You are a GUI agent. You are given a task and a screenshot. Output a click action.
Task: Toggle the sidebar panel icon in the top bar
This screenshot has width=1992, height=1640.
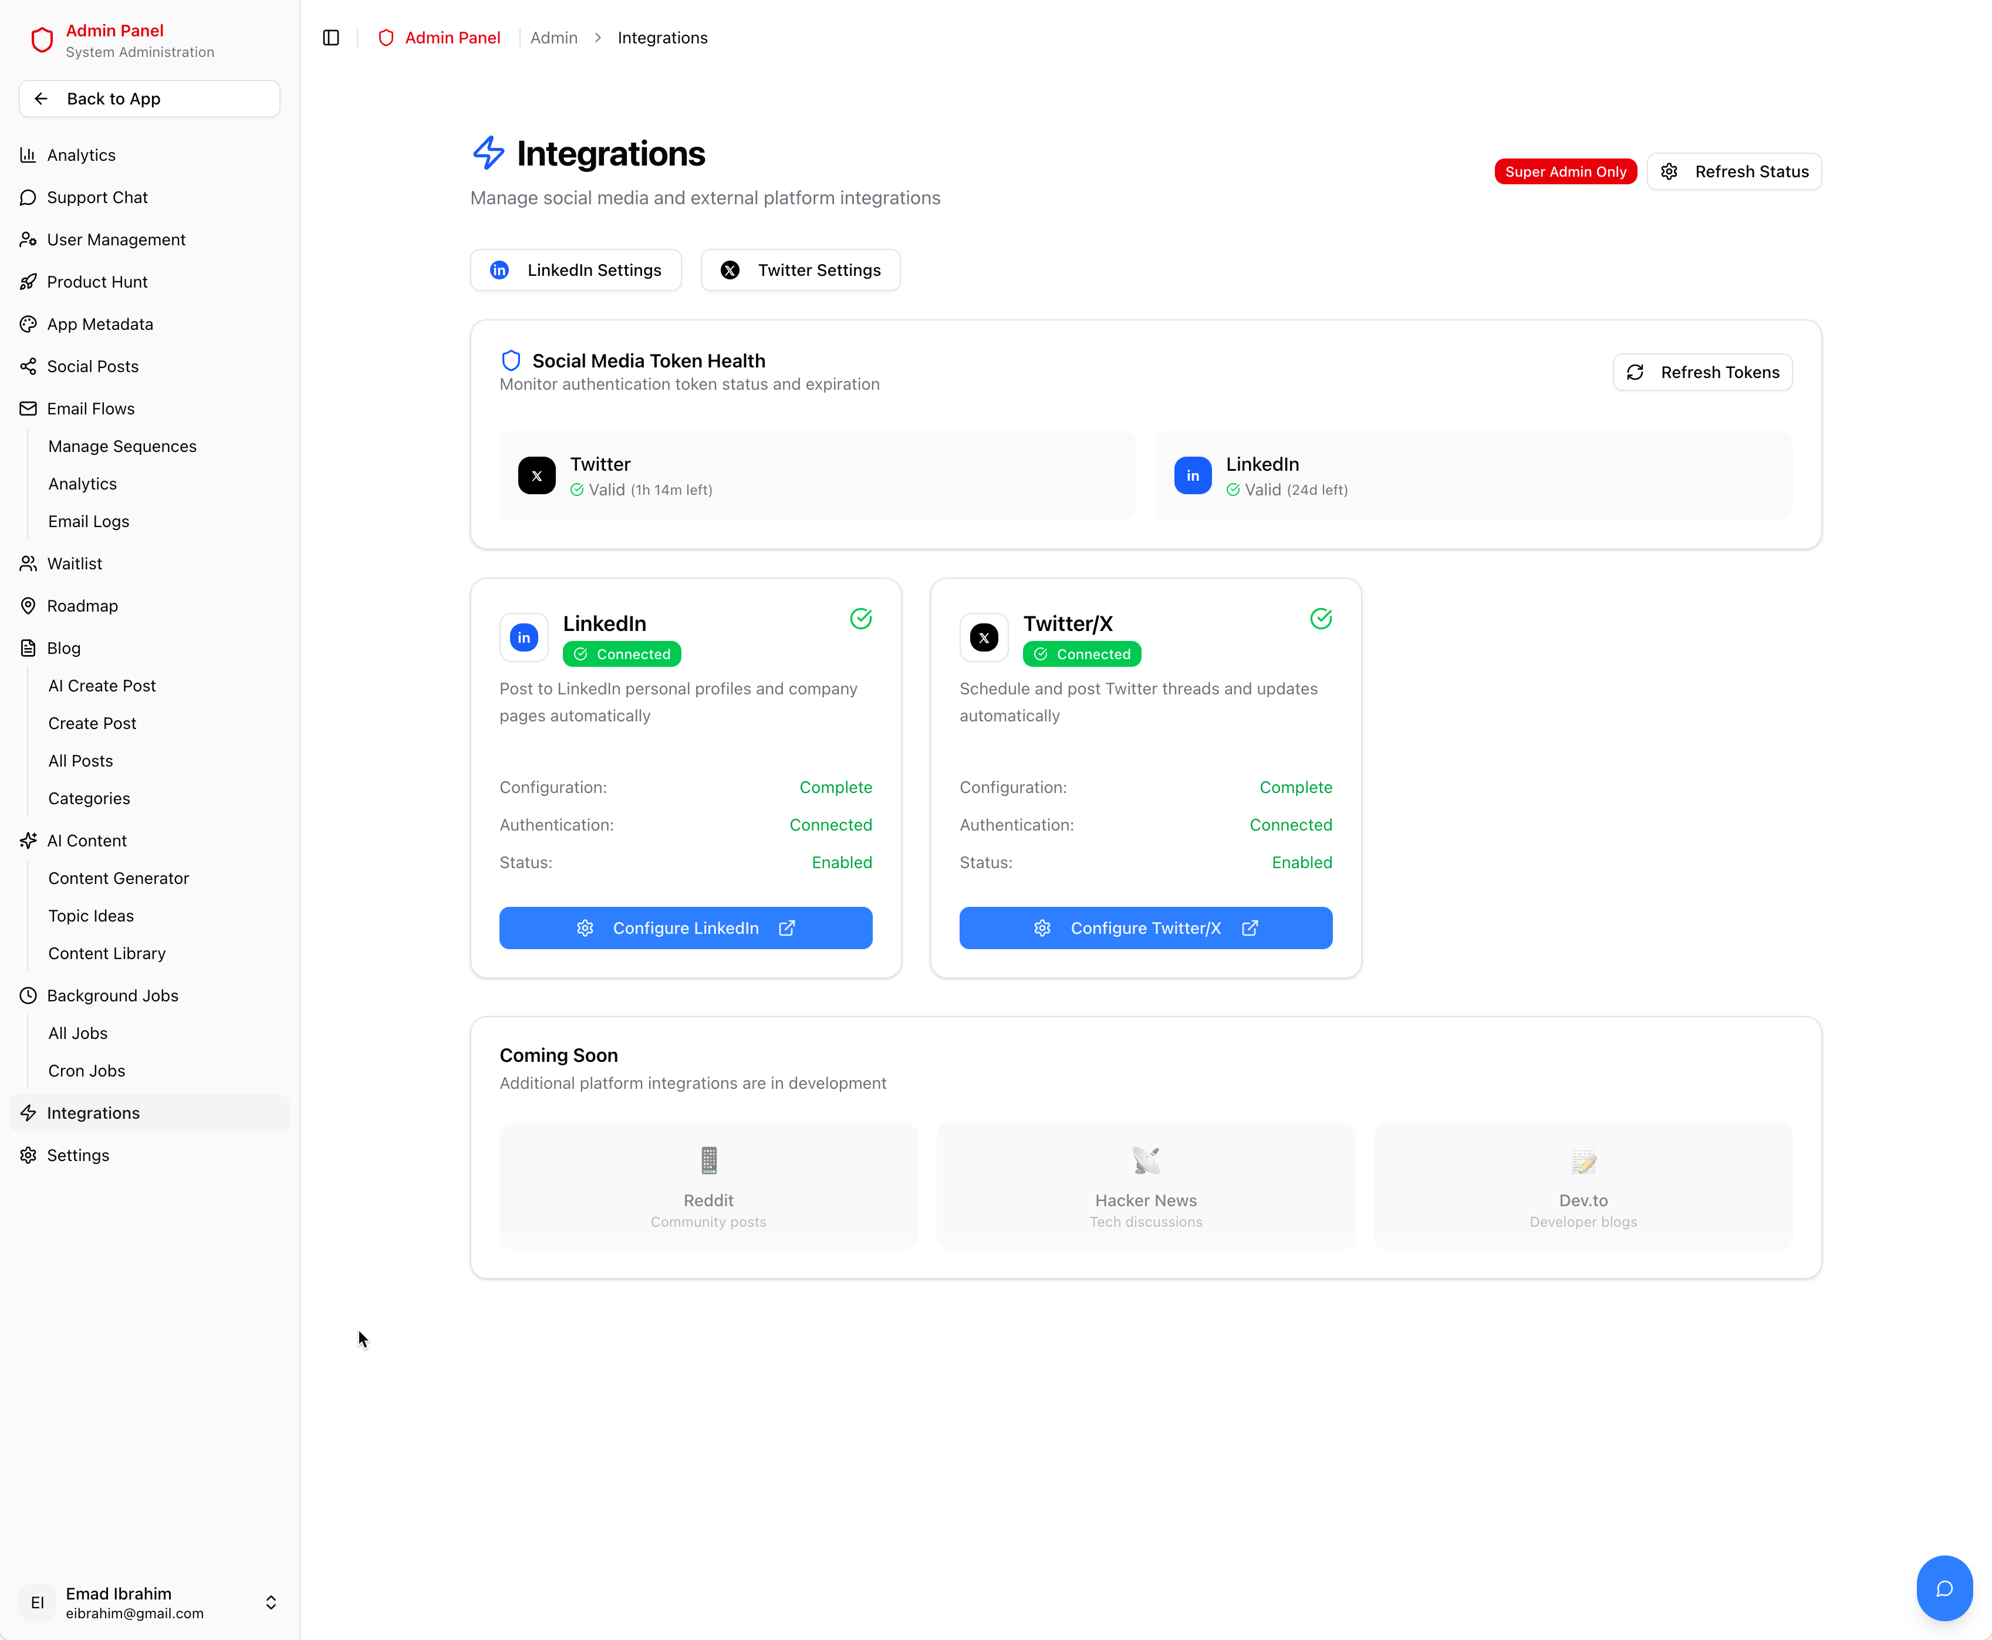[330, 38]
